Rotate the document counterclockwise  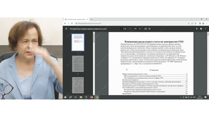(150, 29)
